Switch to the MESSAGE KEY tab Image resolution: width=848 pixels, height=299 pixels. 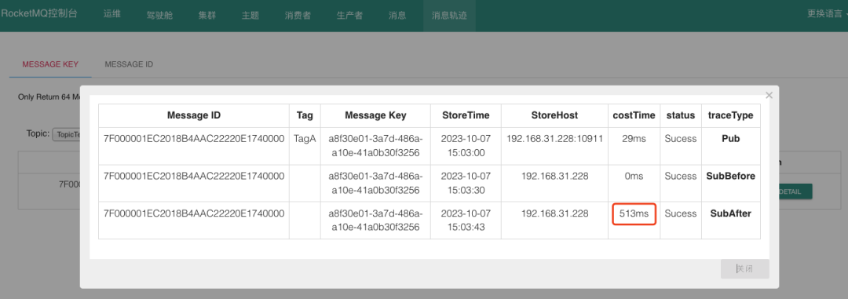pyautogui.click(x=50, y=64)
